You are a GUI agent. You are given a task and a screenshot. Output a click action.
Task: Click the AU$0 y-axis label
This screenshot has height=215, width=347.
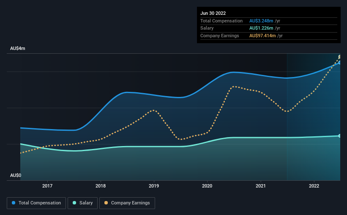[16, 175]
